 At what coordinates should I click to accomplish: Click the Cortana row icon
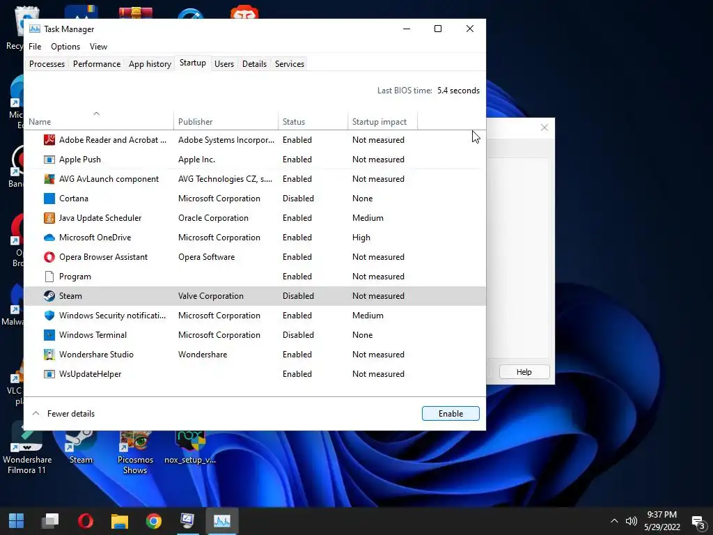click(x=49, y=199)
